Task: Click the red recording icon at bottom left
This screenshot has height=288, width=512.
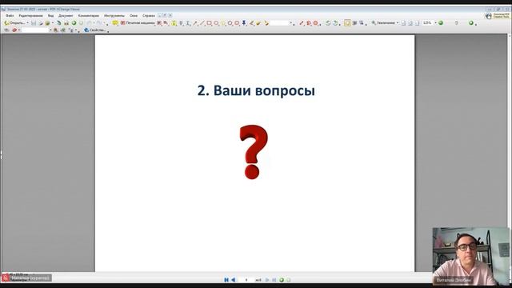Action: coord(5,278)
